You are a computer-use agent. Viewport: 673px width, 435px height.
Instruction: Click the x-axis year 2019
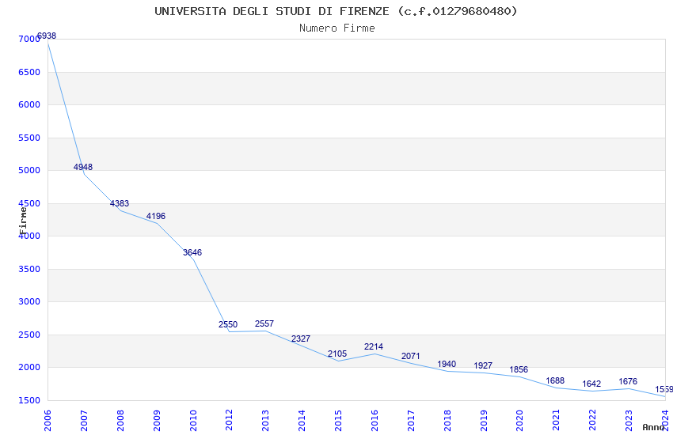coord(484,421)
